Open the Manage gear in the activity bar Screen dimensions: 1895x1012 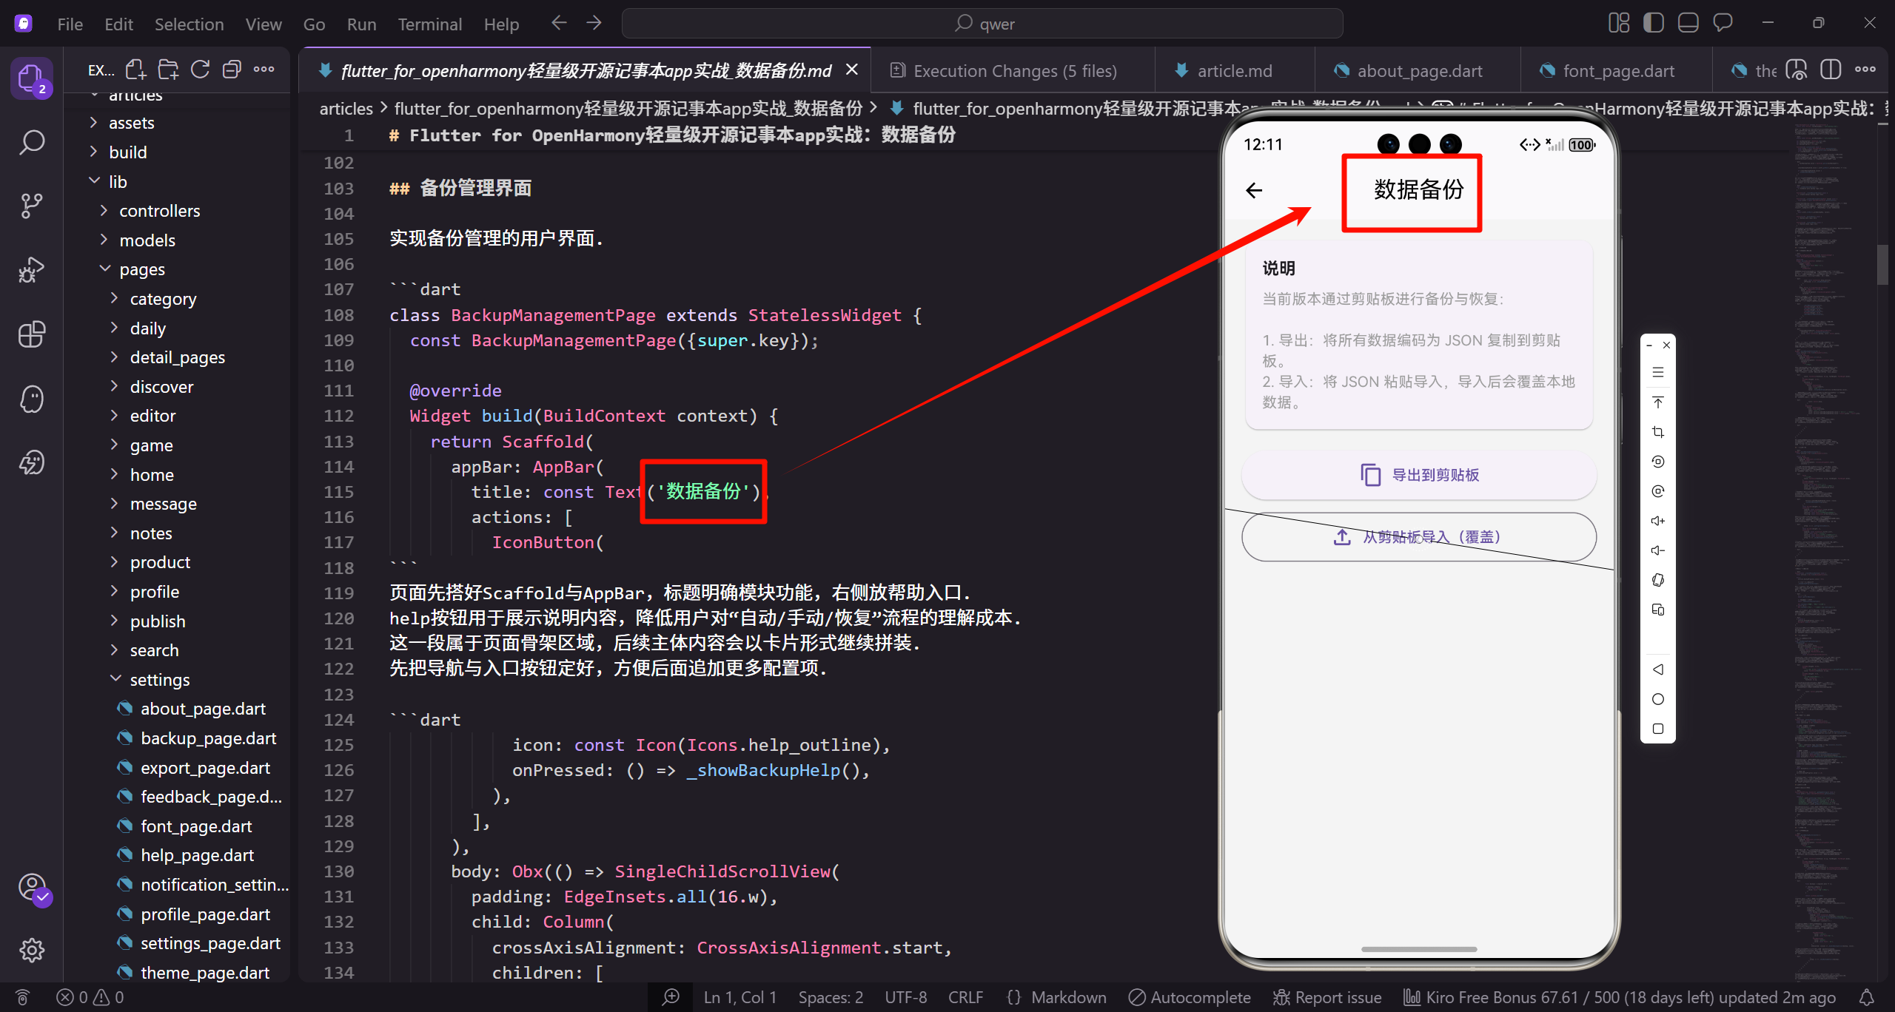[x=32, y=950]
